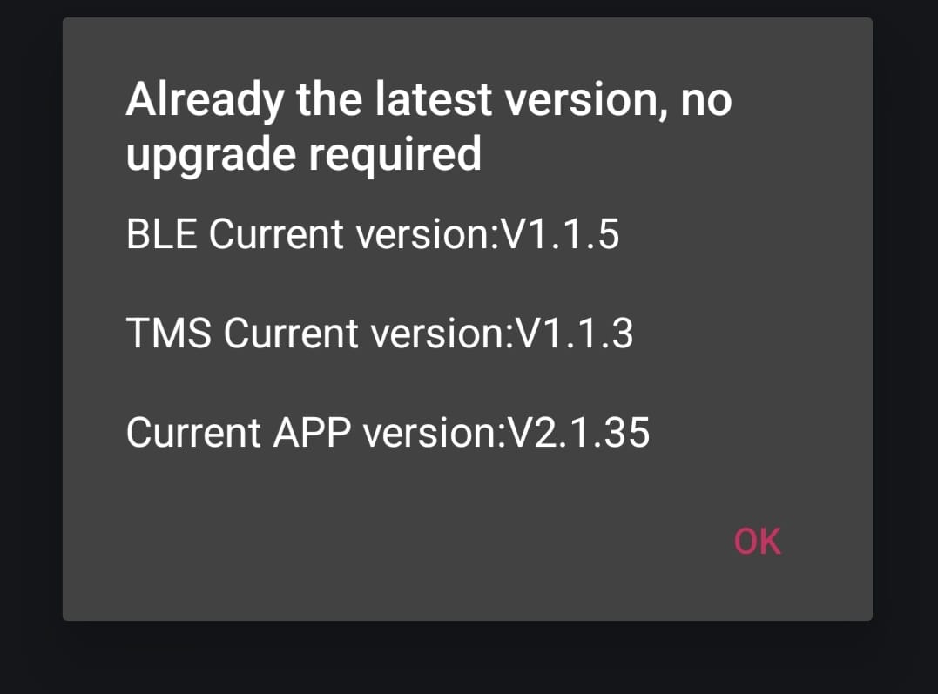Click the empty dialog area left of OK
Image resolution: width=938 pixels, height=694 pixels.
click(x=395, y=542)
